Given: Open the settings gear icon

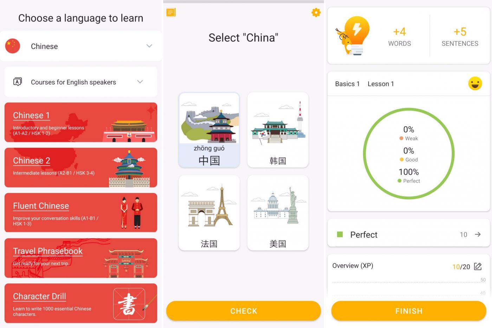Looking at the screenshot, I should click(x=316, y=13).
